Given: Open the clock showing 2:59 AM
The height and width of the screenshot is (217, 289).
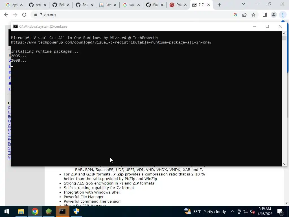Looking at the screenshot, I should 265,211.
